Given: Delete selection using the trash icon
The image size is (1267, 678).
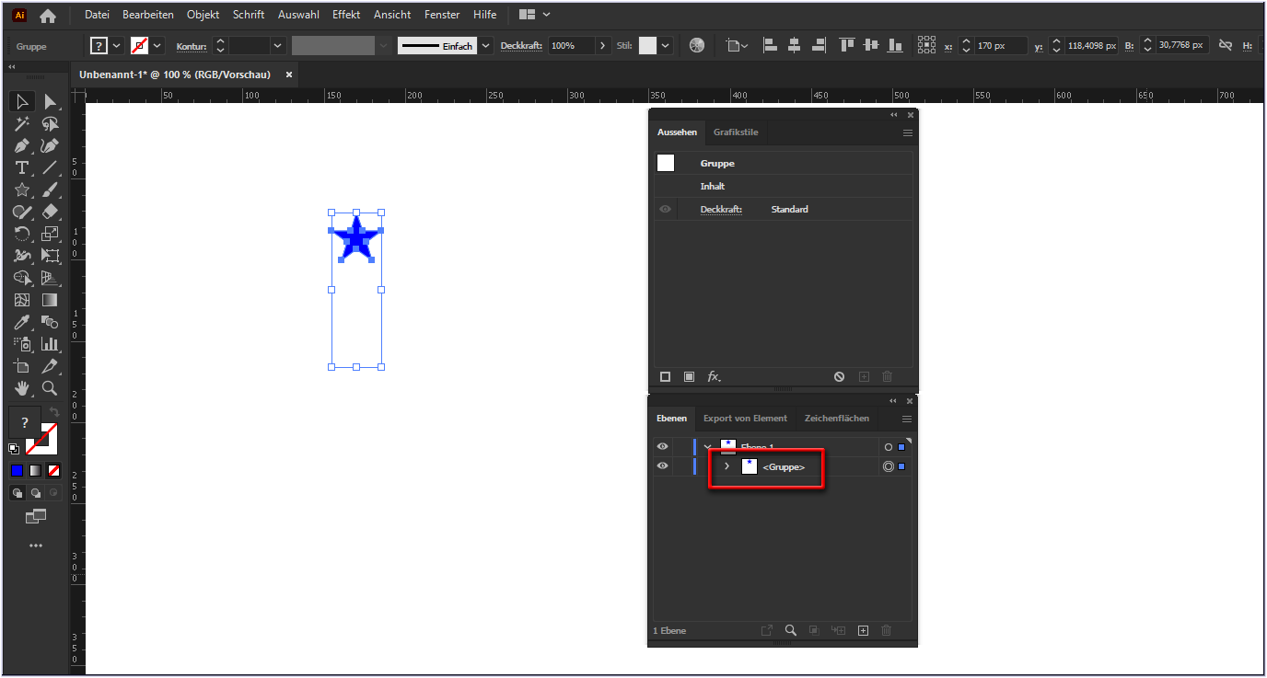Looking at the screenshot, I should pyautogui.click(x=886, y=376).
